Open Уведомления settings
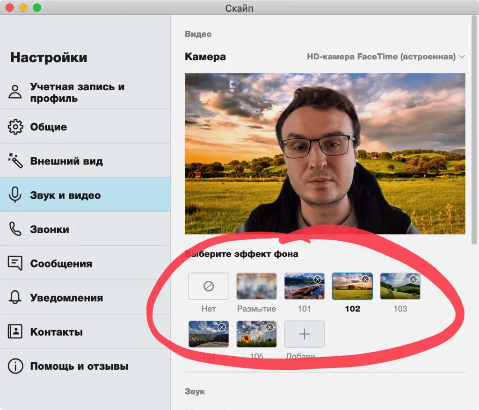 (85, 297)
